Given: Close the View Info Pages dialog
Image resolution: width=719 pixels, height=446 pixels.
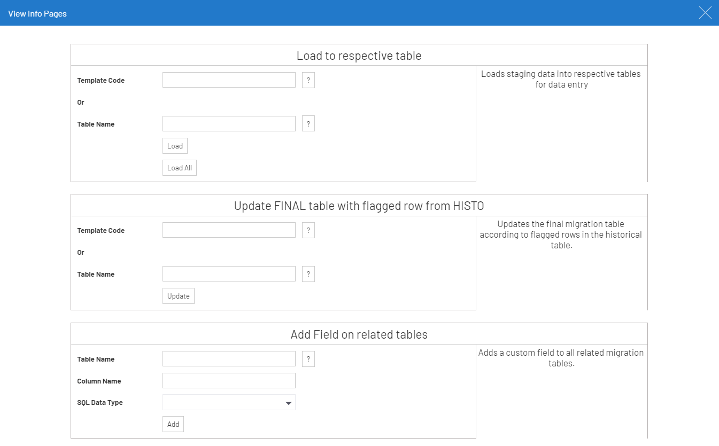Looking at the screenshot, I should (x=705, y=13).
